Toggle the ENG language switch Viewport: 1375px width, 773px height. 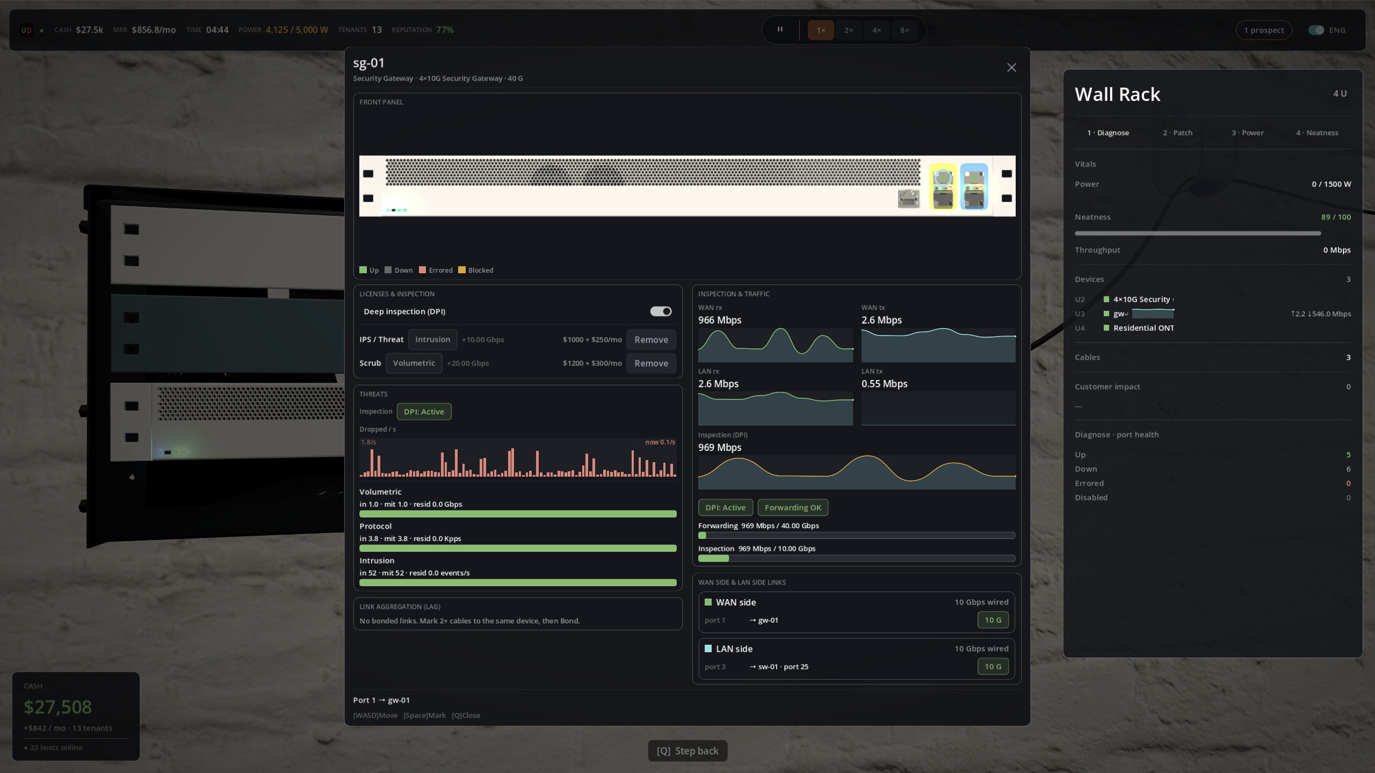click(x=1315, y=30)
